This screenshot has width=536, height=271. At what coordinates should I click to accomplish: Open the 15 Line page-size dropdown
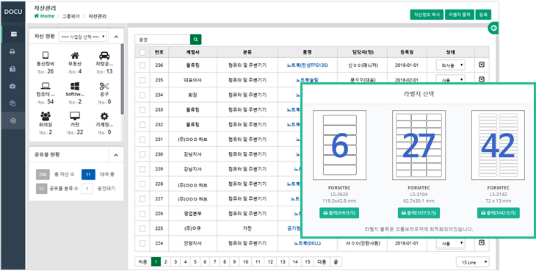click(473, 262)
